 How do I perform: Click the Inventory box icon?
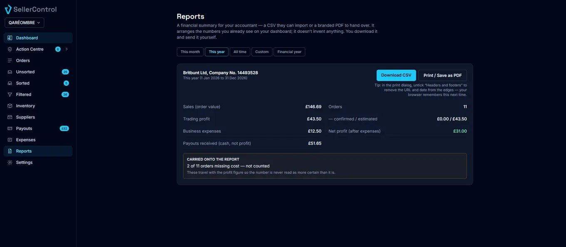click(10, 106)
